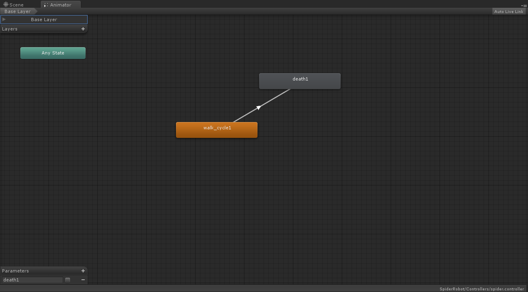Select the Any State node
This screenshot has height=292, width=528.
click(53, 53)
